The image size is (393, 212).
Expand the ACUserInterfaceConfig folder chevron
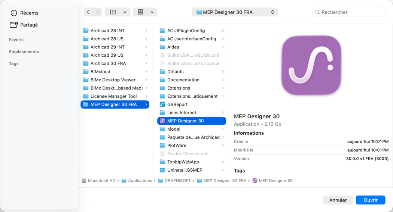[223, 39]
